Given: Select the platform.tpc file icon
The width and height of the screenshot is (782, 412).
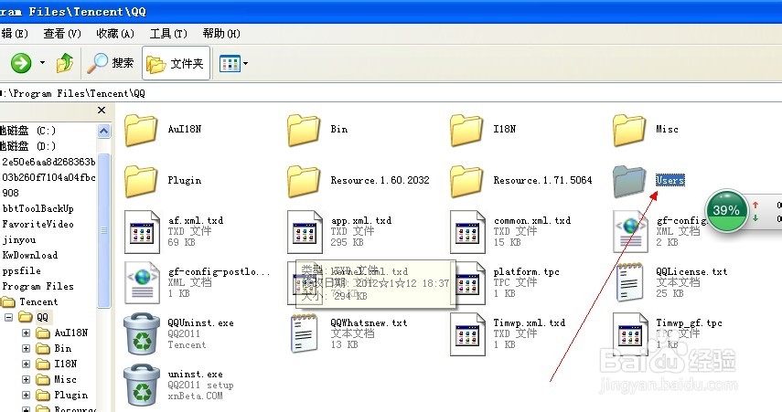Looking at the screenshot, I should pos(470,283).
